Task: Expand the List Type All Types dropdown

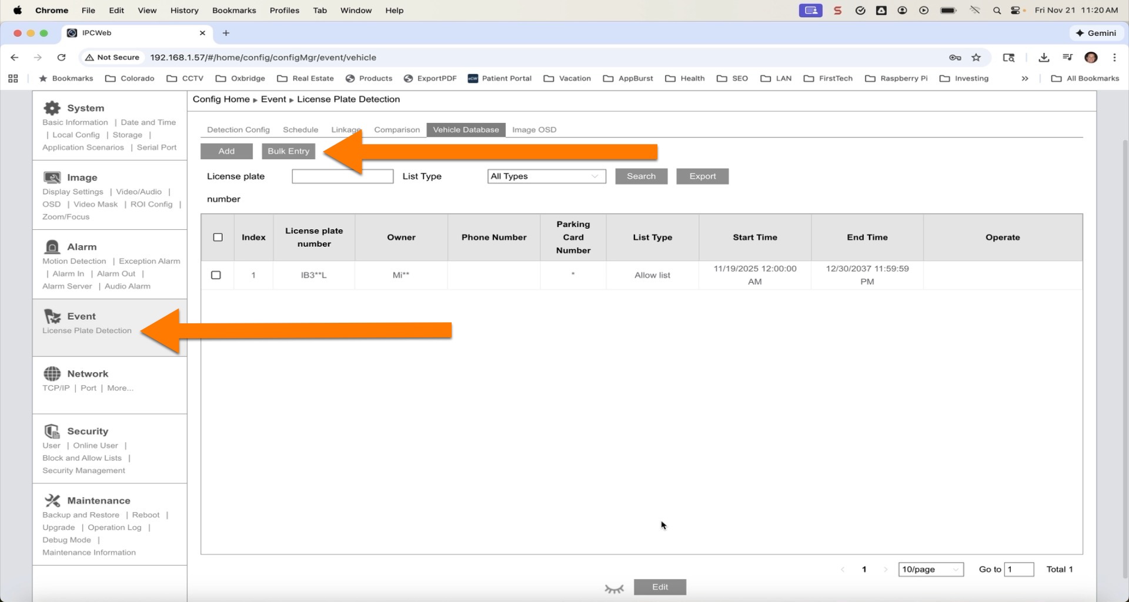Action: click(546, 176)
